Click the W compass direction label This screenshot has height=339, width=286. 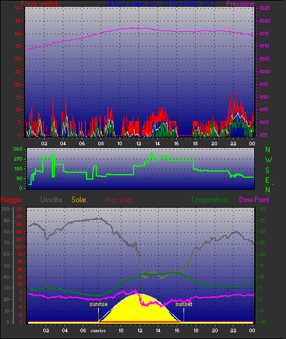coord(268,160)
